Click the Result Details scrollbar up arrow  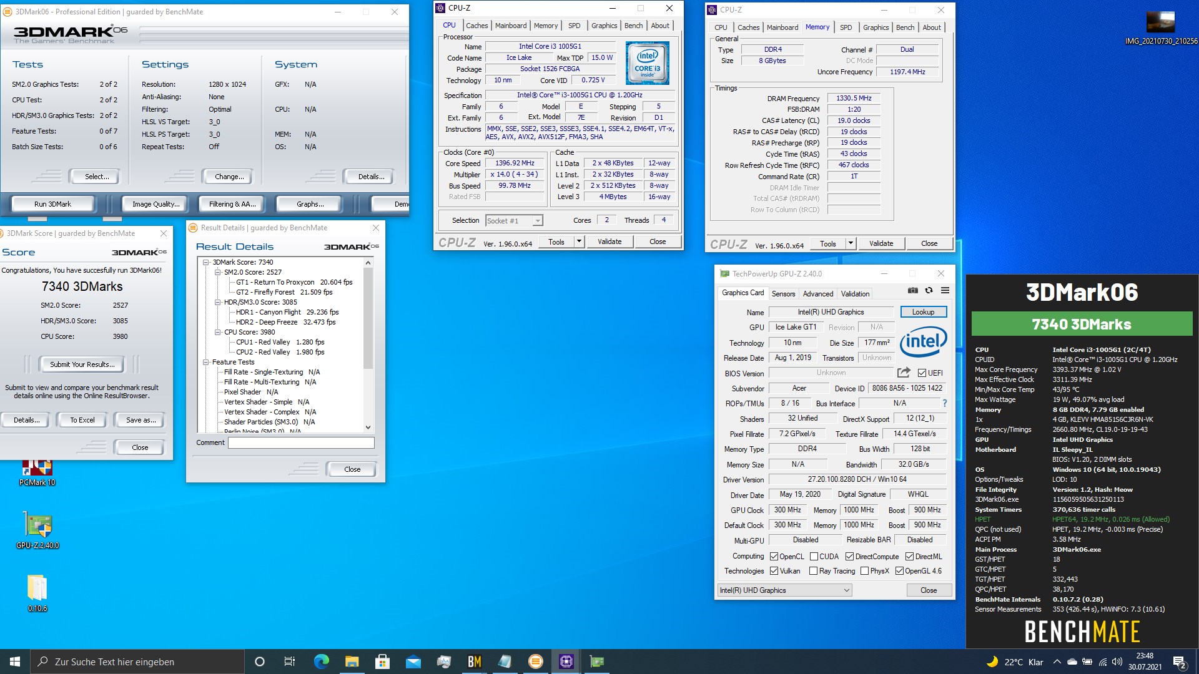click(x=368, y=263)
